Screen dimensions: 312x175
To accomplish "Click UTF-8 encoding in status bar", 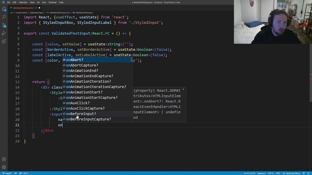I will [x=271, y=173].
